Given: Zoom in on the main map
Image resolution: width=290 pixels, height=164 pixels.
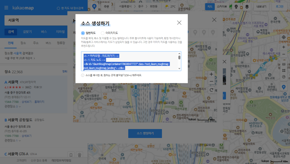Looking at the screenshot, I should point(283,47).
